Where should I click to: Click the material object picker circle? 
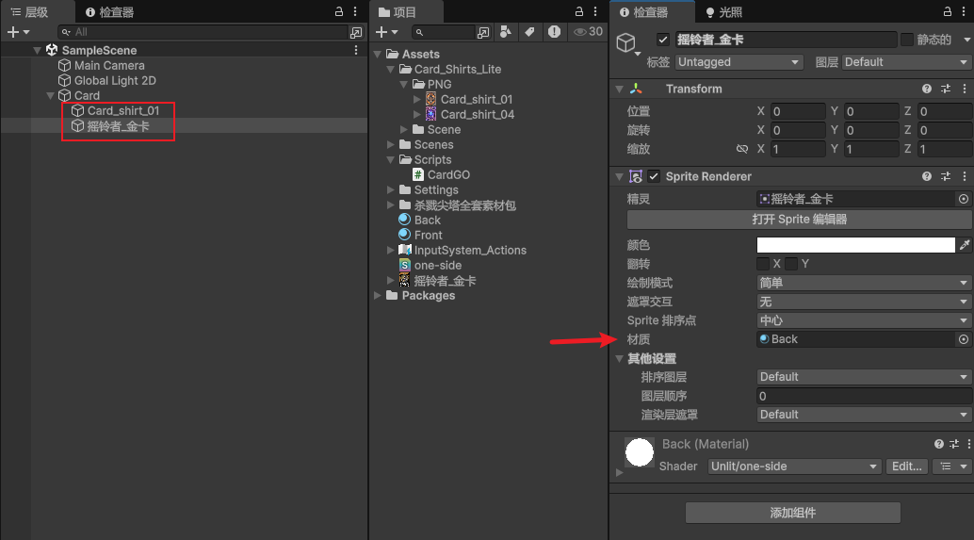(x=964, y=339)
